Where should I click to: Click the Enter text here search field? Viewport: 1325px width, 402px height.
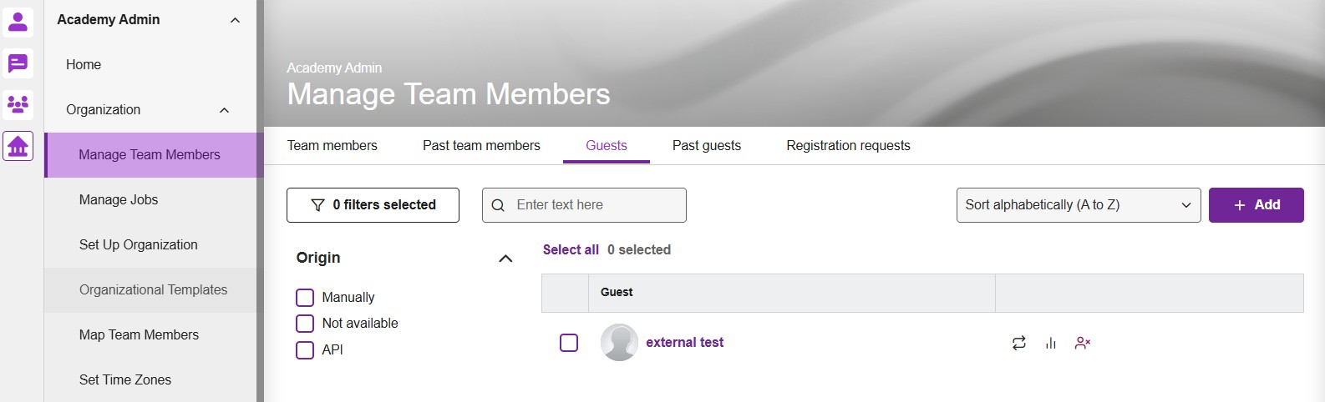[x=584, y=205]
